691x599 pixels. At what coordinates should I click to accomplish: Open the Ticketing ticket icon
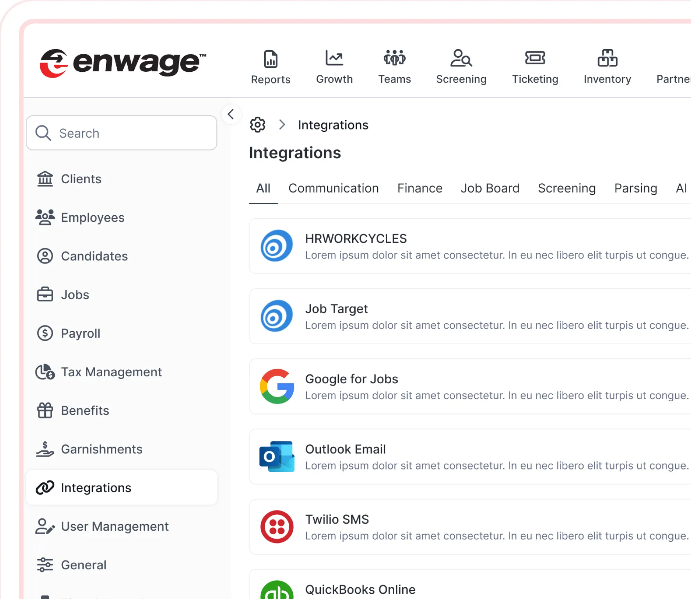(x=535, y=58)
